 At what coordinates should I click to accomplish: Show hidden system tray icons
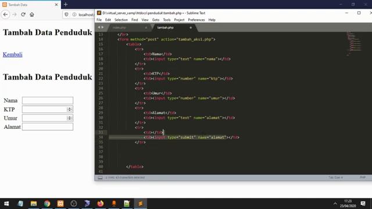click(x=335, y=204)
